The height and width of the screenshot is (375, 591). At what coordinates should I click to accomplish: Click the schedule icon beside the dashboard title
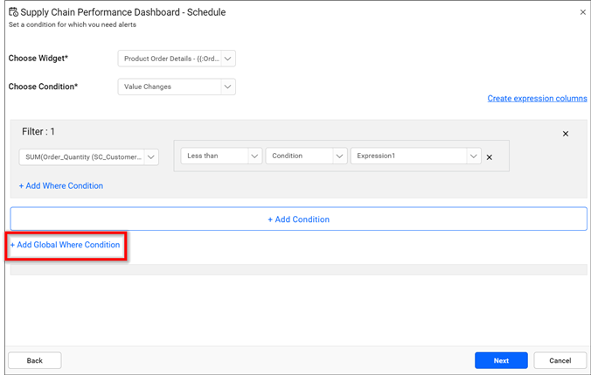pyautogui.click(x=13, y=12)
